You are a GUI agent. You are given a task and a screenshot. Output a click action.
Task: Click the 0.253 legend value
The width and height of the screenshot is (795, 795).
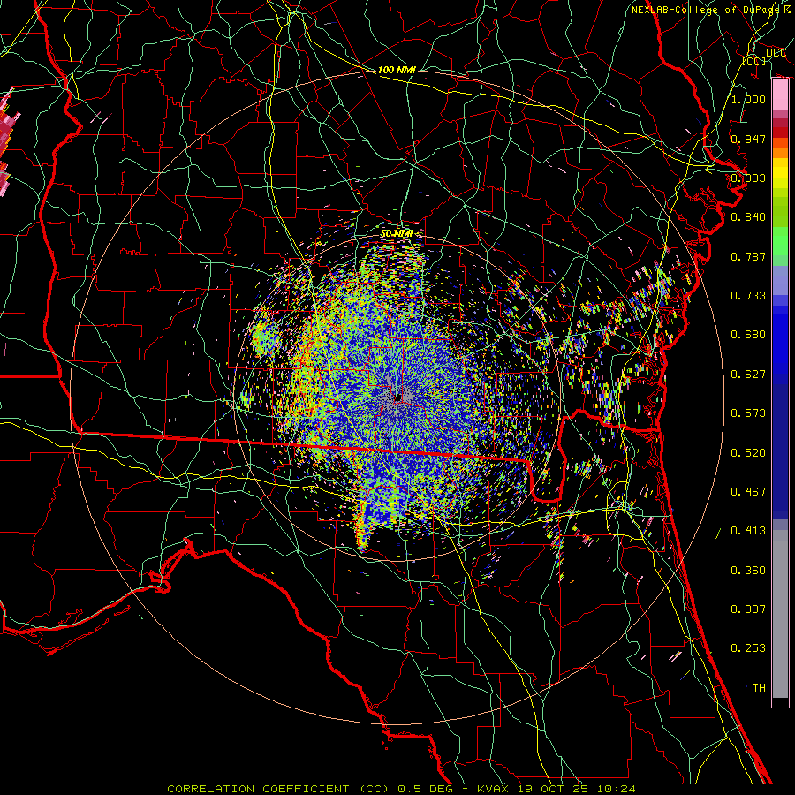[x=748, y=648]
